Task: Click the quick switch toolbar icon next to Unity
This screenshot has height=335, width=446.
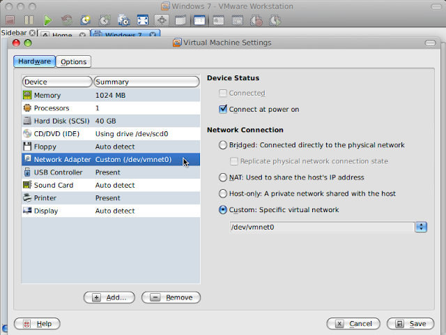Action: click(180, 20)
